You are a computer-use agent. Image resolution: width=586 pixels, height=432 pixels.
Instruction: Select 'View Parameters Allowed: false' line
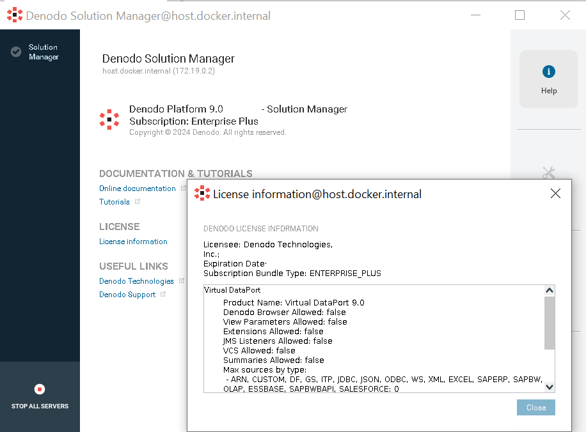(x=285, y=322)
